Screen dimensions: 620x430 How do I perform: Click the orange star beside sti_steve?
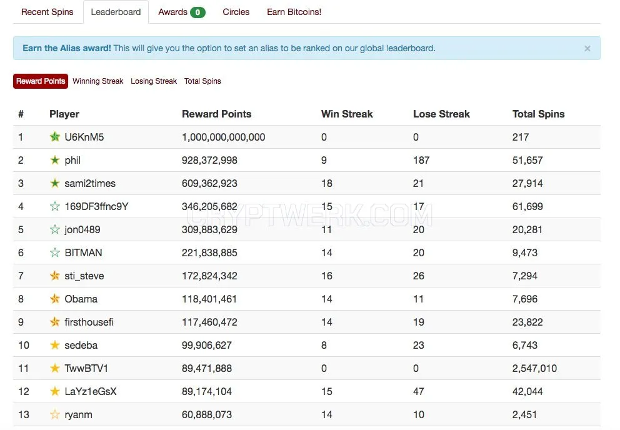click(x=55, y=276)
